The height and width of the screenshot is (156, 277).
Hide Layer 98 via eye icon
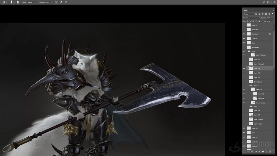[244, 38]
